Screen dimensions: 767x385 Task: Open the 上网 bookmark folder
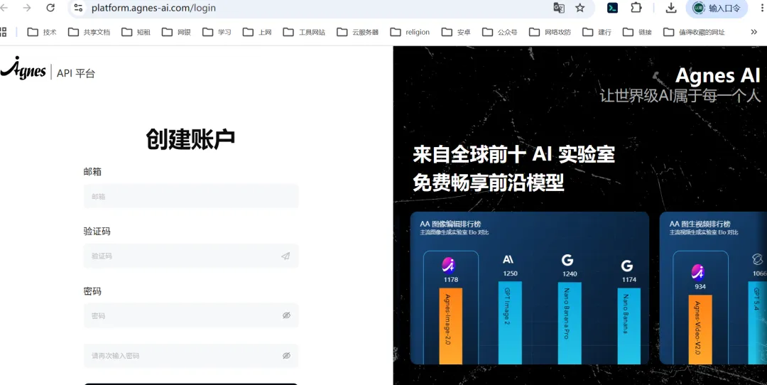pos(258,32)
